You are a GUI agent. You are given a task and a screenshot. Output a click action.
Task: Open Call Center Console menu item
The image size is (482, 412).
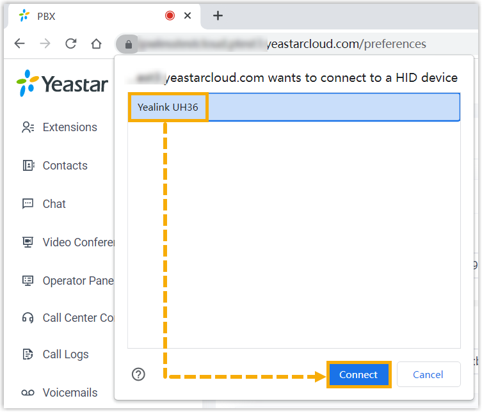[78, 318]
